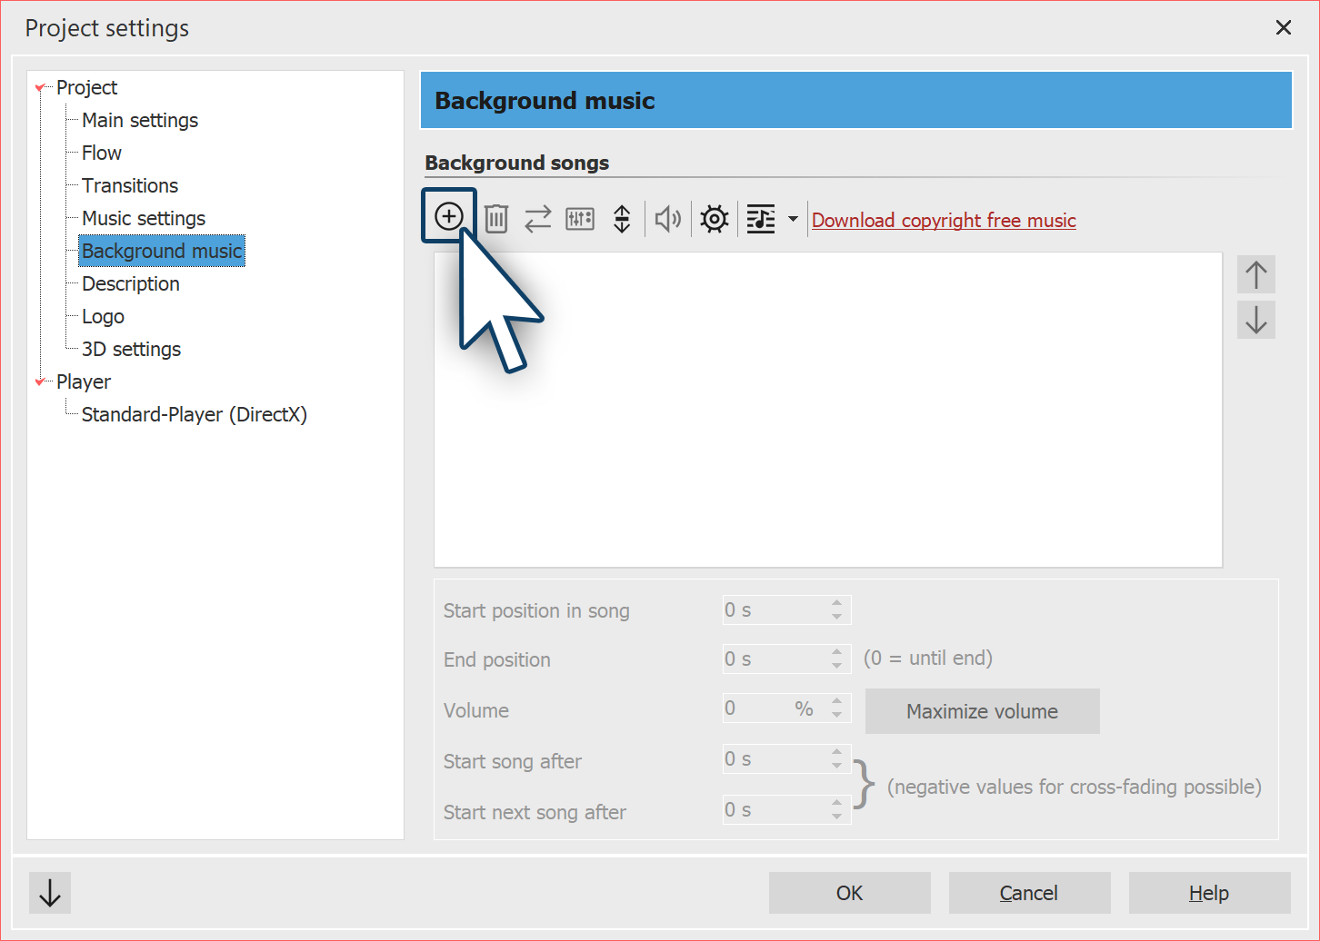
Task: Click the trash delete song icon
Action: tap(495, 219)
